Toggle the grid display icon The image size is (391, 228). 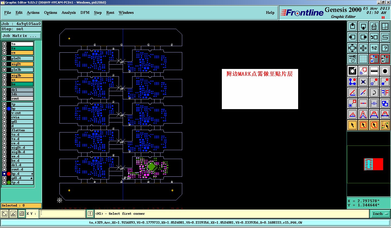[363, 59]
